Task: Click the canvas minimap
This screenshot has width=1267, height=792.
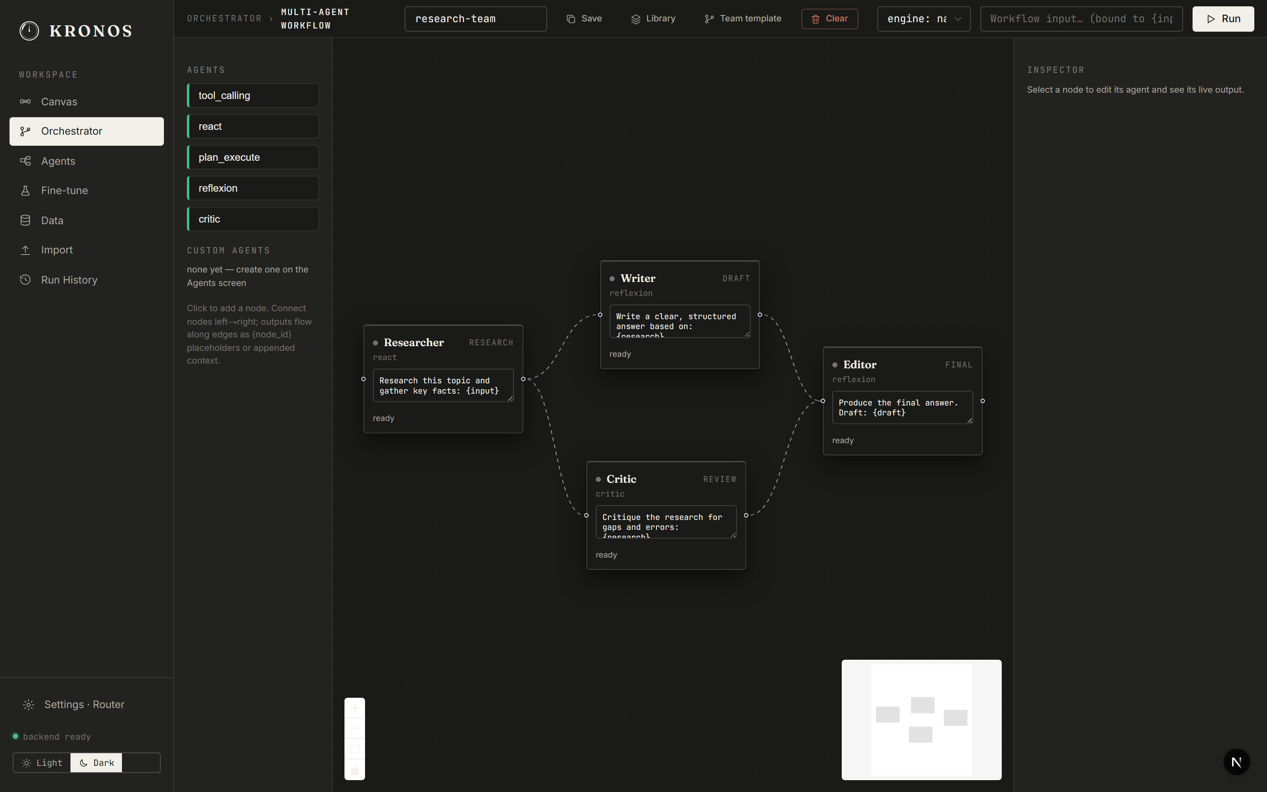Action: coord(921,720)
